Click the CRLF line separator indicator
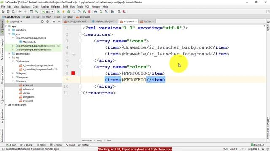The height and width of the screenshot is (151, 270). [x=233, y=149]
